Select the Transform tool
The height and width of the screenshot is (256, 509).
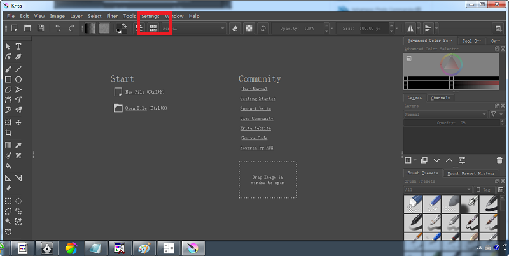[x=8, y=122]
